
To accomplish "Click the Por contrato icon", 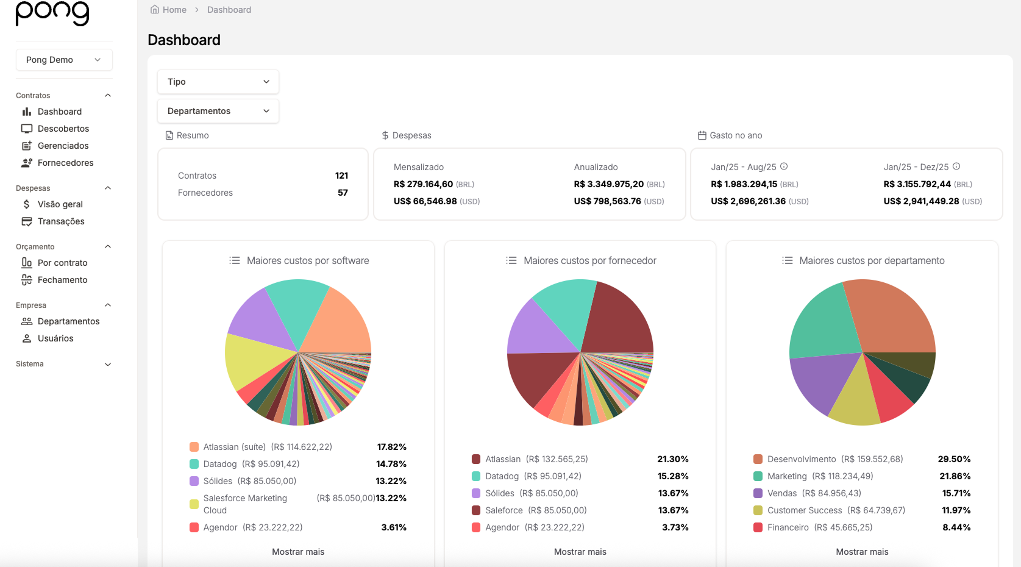I will (27, 263).
